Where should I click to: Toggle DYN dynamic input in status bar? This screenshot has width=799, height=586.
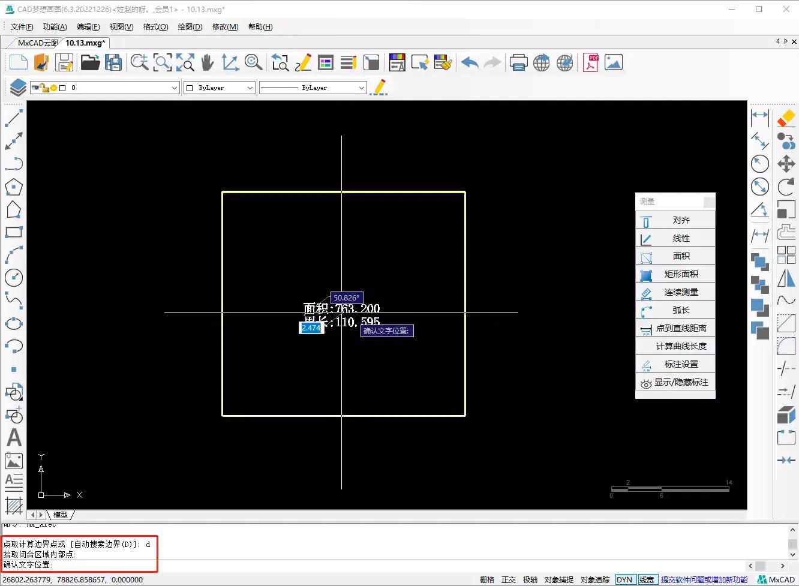click(x=624, y=579)
